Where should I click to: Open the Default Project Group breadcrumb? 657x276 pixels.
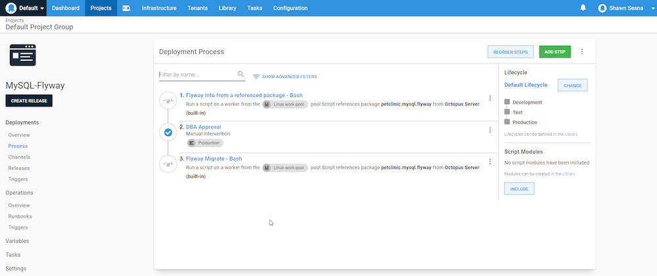pos(39,27)
